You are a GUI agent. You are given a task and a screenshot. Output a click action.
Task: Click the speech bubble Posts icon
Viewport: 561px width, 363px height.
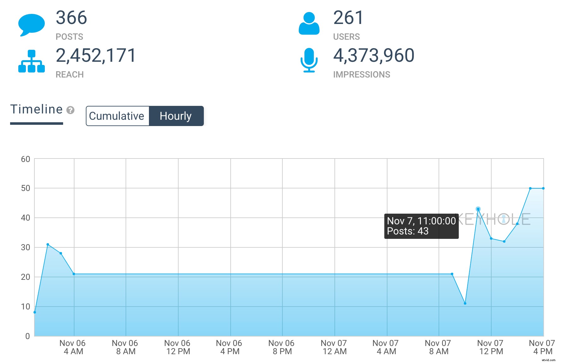point(31,25)
